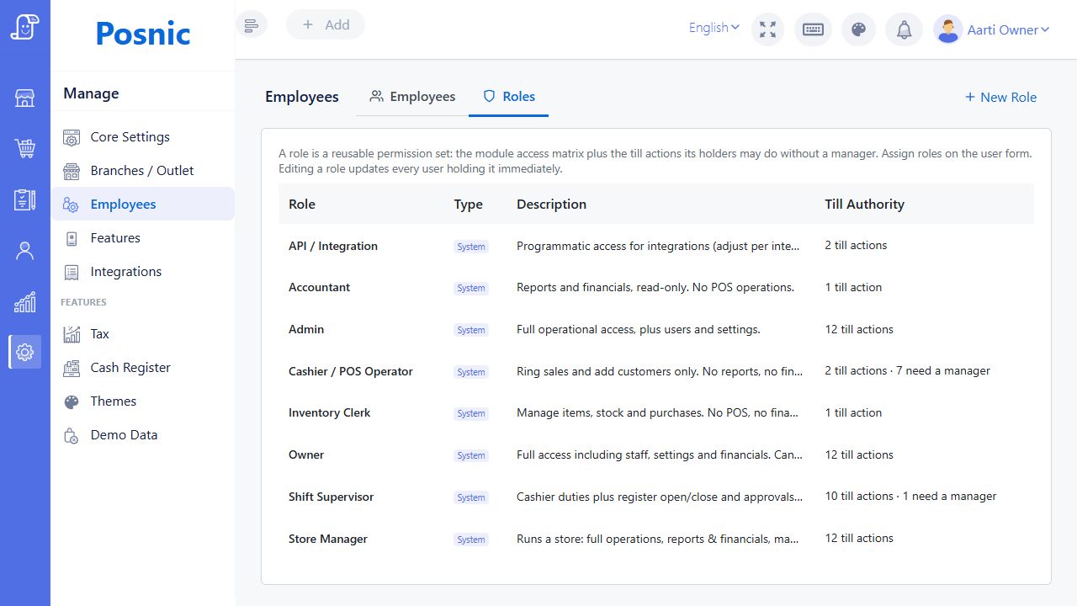1077x606 pixels.
Task: Click the Description column header
Action: point(551,204)
